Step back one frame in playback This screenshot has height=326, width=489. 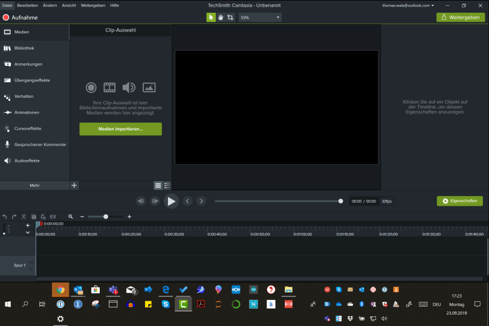[141, 201]
